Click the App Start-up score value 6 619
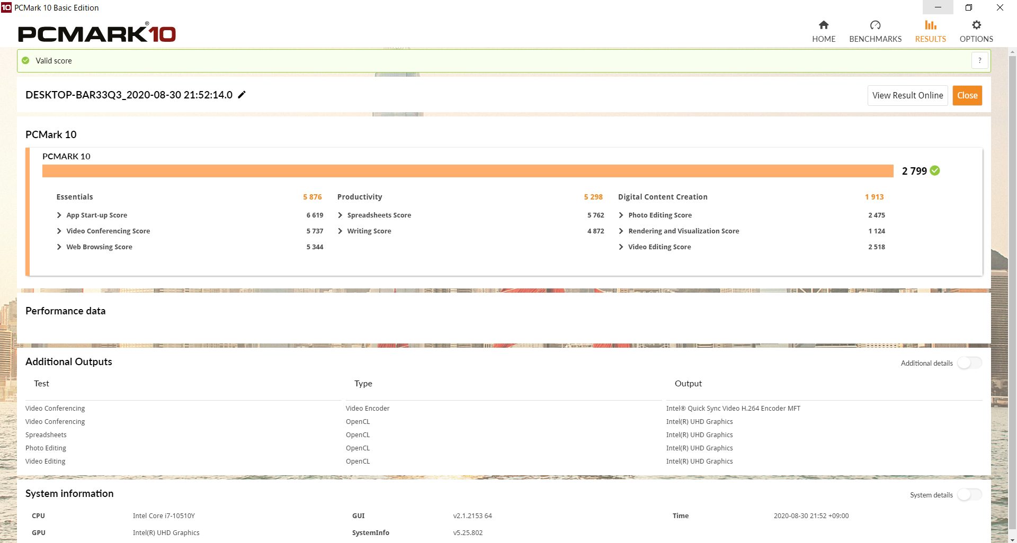This screenshot has height=543, width=1017. pyautogui.click(x=315, y=215)
